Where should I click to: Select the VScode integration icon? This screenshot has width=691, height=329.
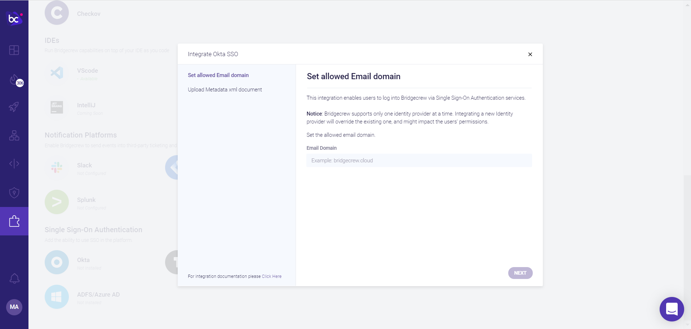click(57, 73)
